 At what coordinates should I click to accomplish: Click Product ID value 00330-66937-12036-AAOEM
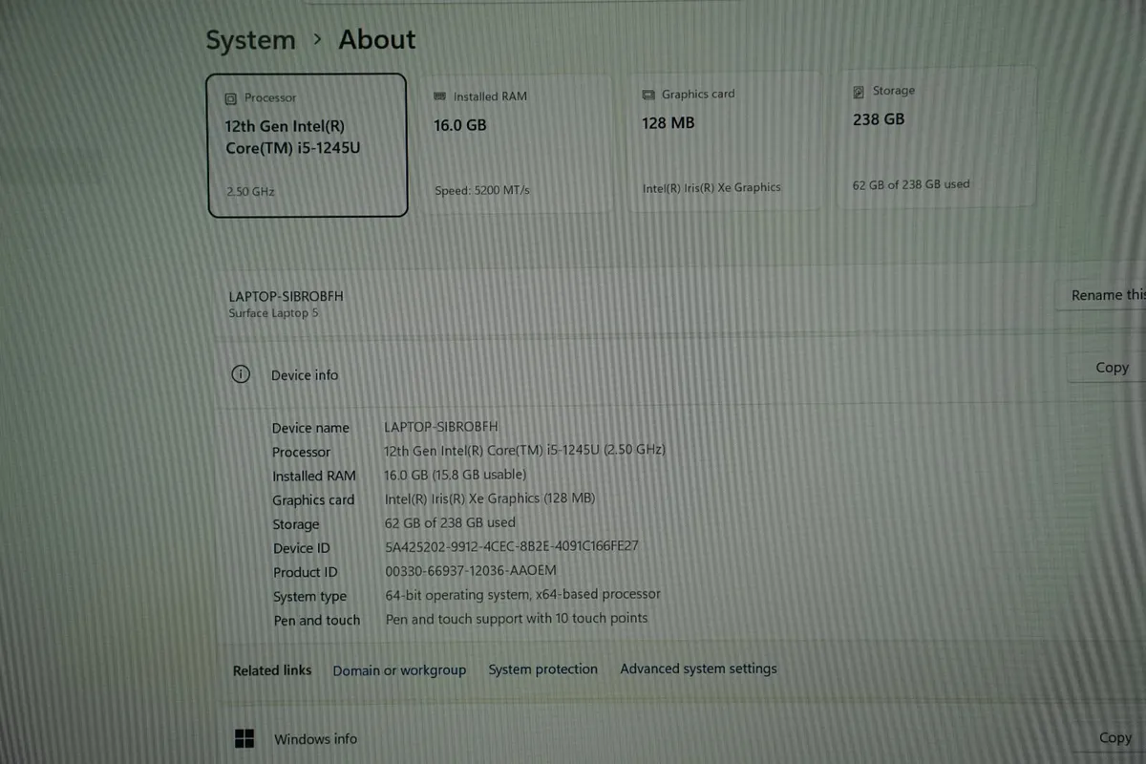pos(470,570)
